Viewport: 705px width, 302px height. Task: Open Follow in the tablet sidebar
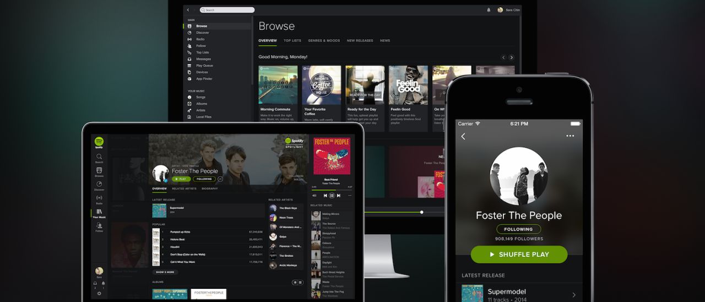click(x=99, y=227)
